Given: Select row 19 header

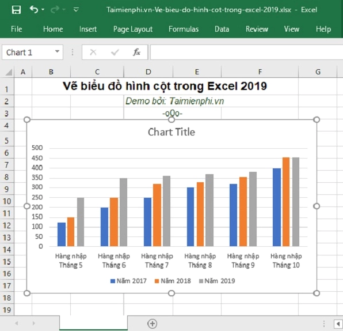Looking at the screenshot, I should point(7,310).
